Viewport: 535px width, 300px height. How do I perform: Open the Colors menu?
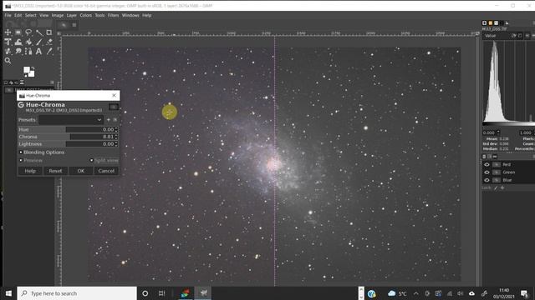click(85, 15)
